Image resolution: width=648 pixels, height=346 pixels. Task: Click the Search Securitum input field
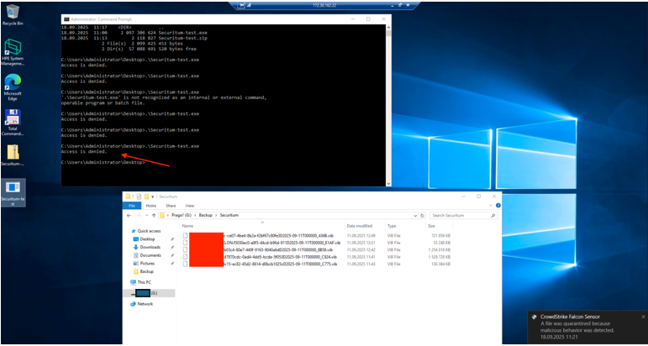click(x=458, y=215)
